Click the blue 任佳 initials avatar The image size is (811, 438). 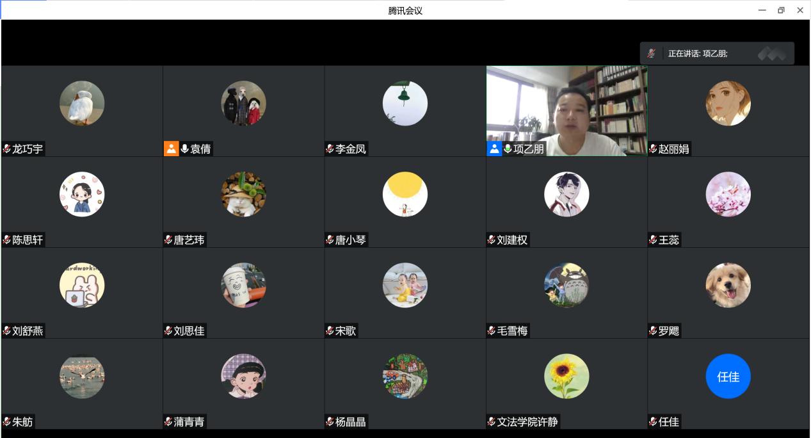pyautogui.click(x=728, y=377)
